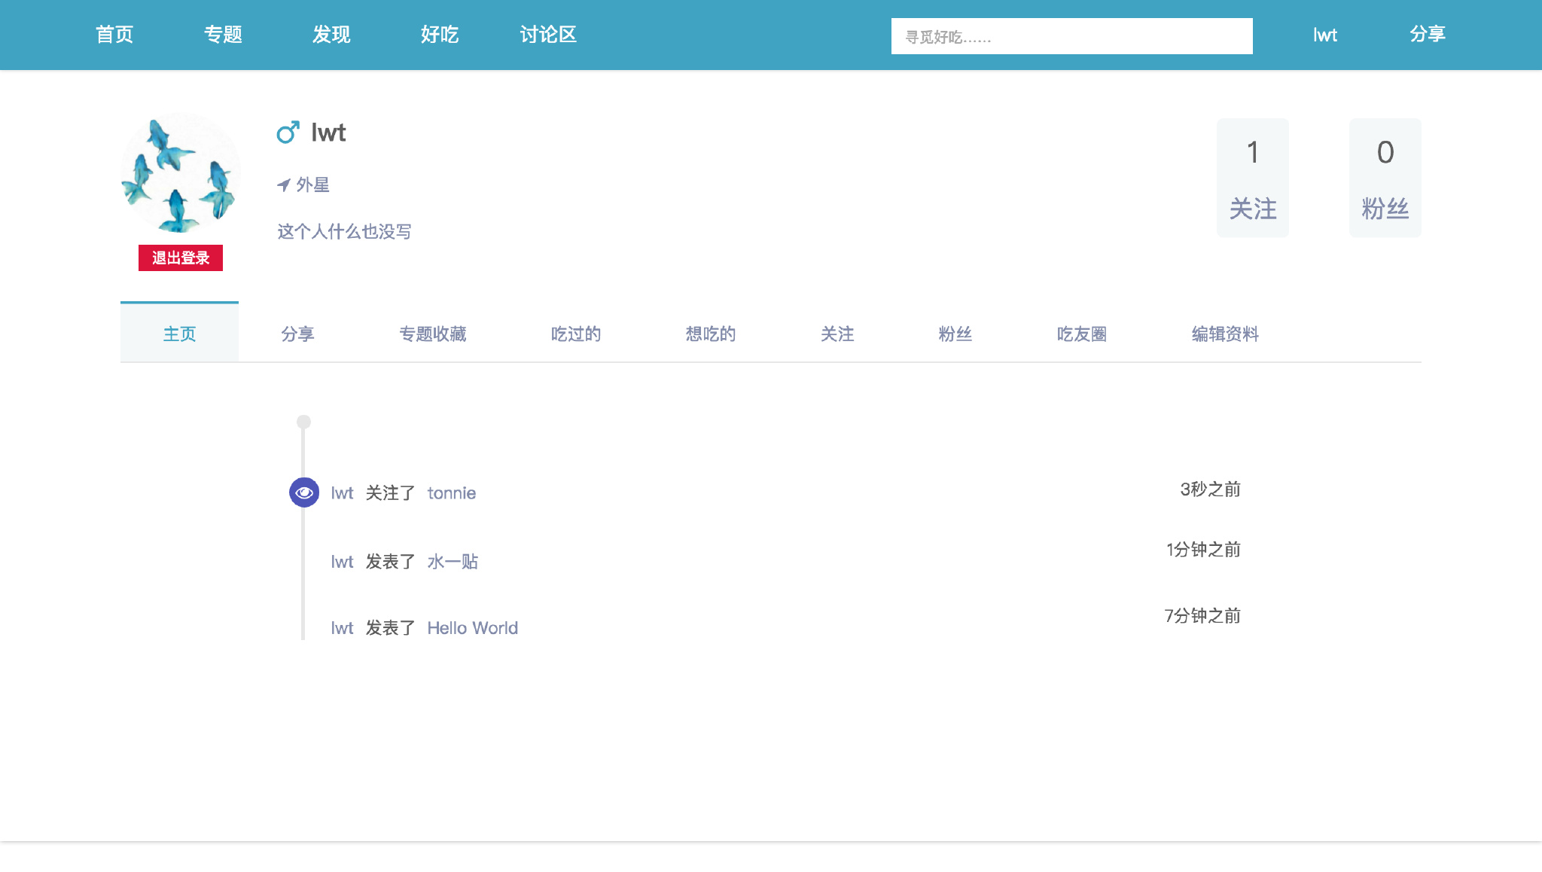Click the male gender icon beside lwt
1542x872 pixels.
pos(288,133)
